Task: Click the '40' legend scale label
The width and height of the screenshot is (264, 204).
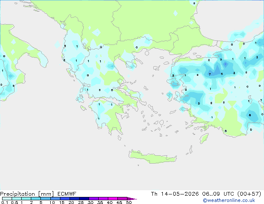Action: [110, 202]
